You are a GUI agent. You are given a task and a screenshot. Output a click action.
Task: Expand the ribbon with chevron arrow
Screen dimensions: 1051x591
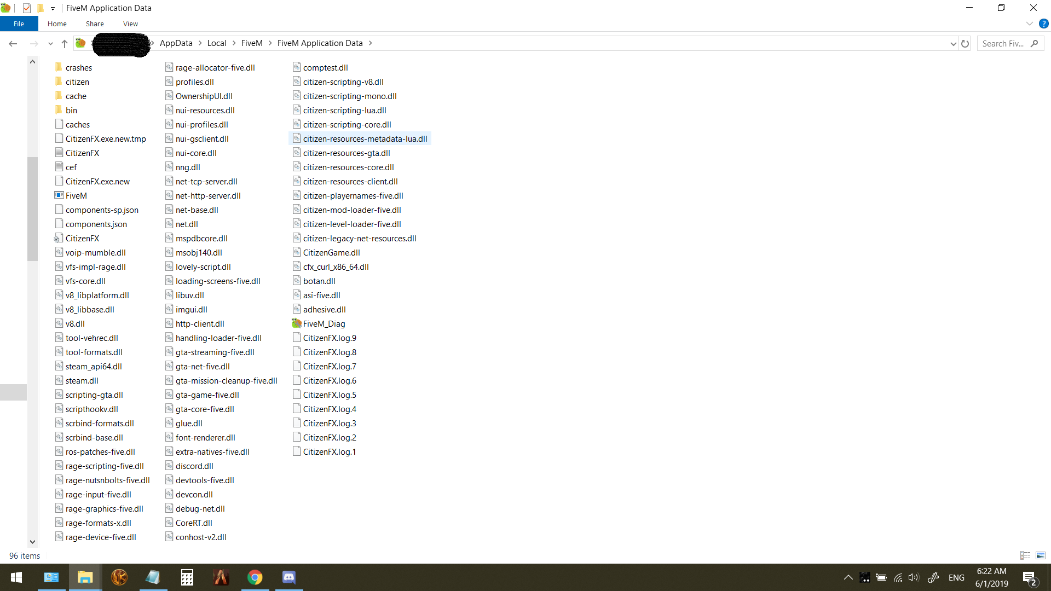1029,24
